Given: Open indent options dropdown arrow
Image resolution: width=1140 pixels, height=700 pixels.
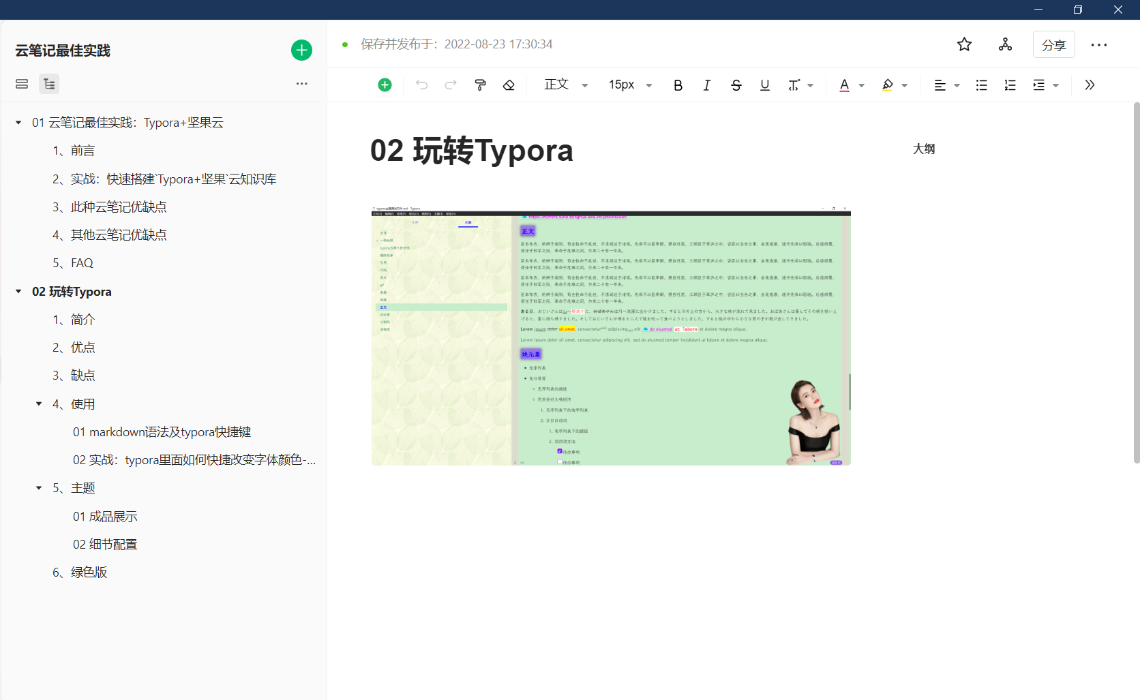Looking at the screenshot, I should coord(1056,86).
